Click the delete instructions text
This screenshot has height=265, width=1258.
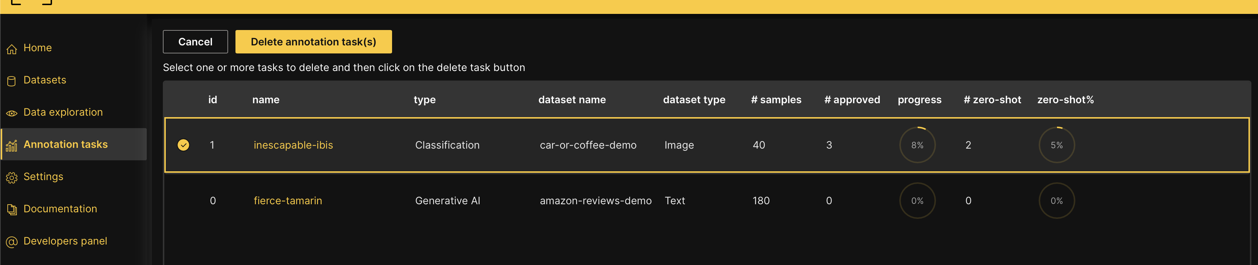click(344, 68)
